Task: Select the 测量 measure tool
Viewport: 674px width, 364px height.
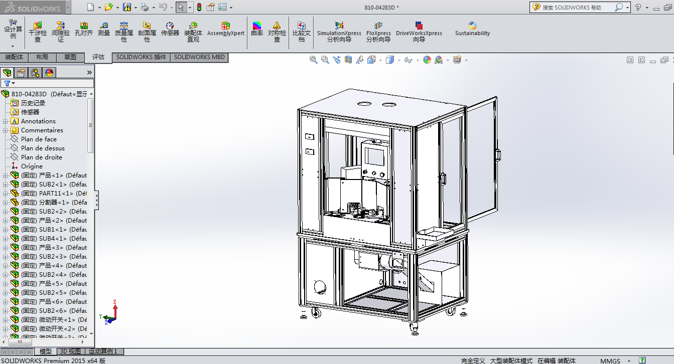Action: (x=103, y=29)
